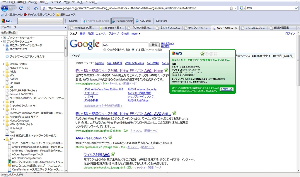Expand ブックマークツールバー tree node

1,38
